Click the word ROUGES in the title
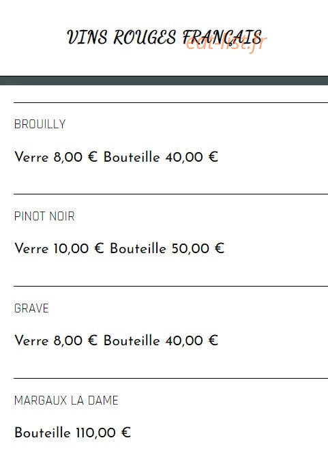The height and width of the screenshot is (451, 328). 145,38
